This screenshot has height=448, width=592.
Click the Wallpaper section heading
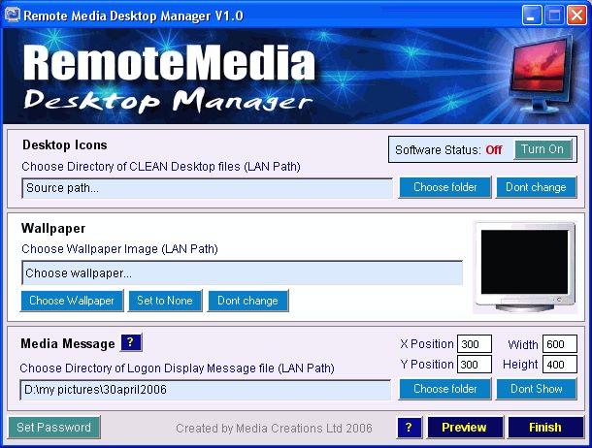click(x=53, y=228)
